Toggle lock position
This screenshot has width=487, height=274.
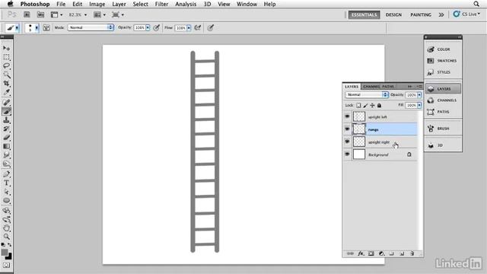click(x=372, y=105)
